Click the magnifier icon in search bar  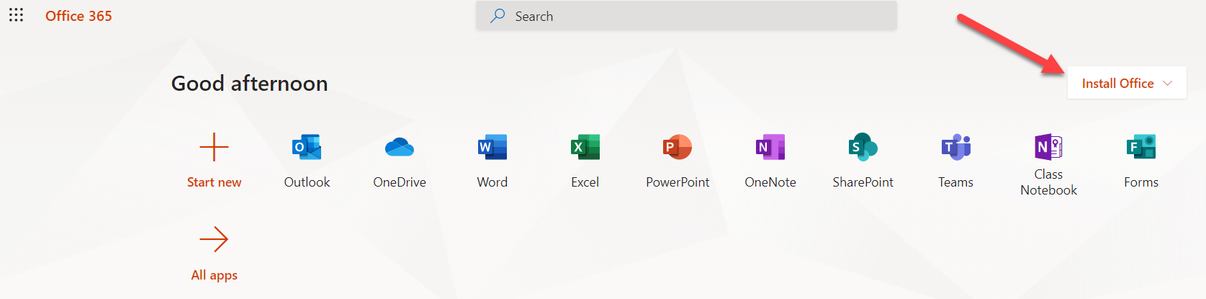tap(498, 16)
